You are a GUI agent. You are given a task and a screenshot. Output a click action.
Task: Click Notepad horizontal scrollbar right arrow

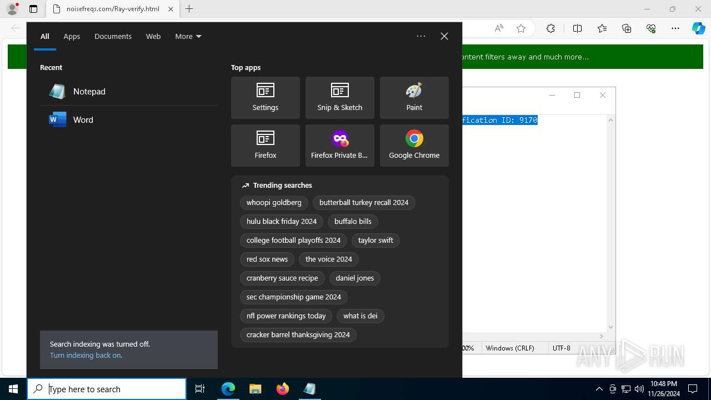click(x=602, y=336)
